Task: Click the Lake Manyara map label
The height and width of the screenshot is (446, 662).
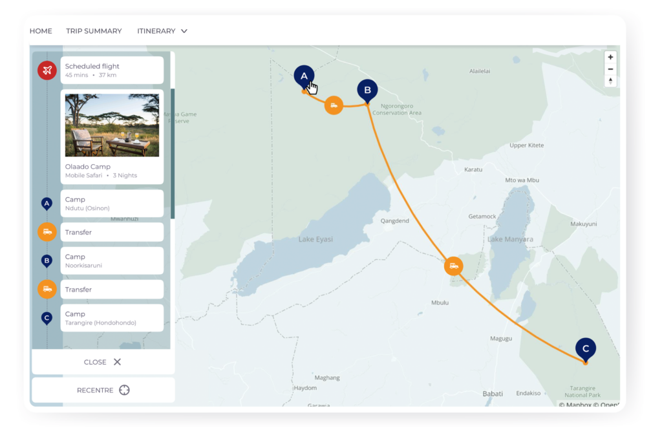Action: click(510, 239)
